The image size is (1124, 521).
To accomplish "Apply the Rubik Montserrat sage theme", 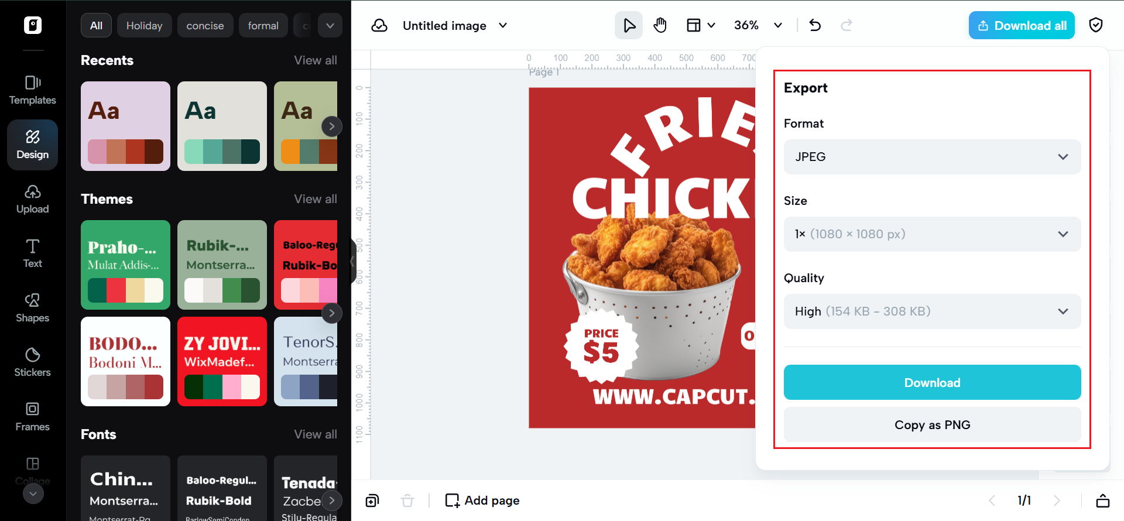I will 222,265.
